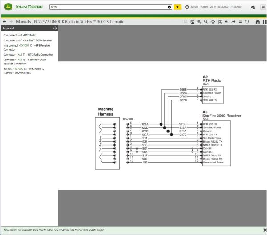This screenshot has width=267, height=235.
Task: Click the zoom in magnifier icon
Action: [199, 22]
